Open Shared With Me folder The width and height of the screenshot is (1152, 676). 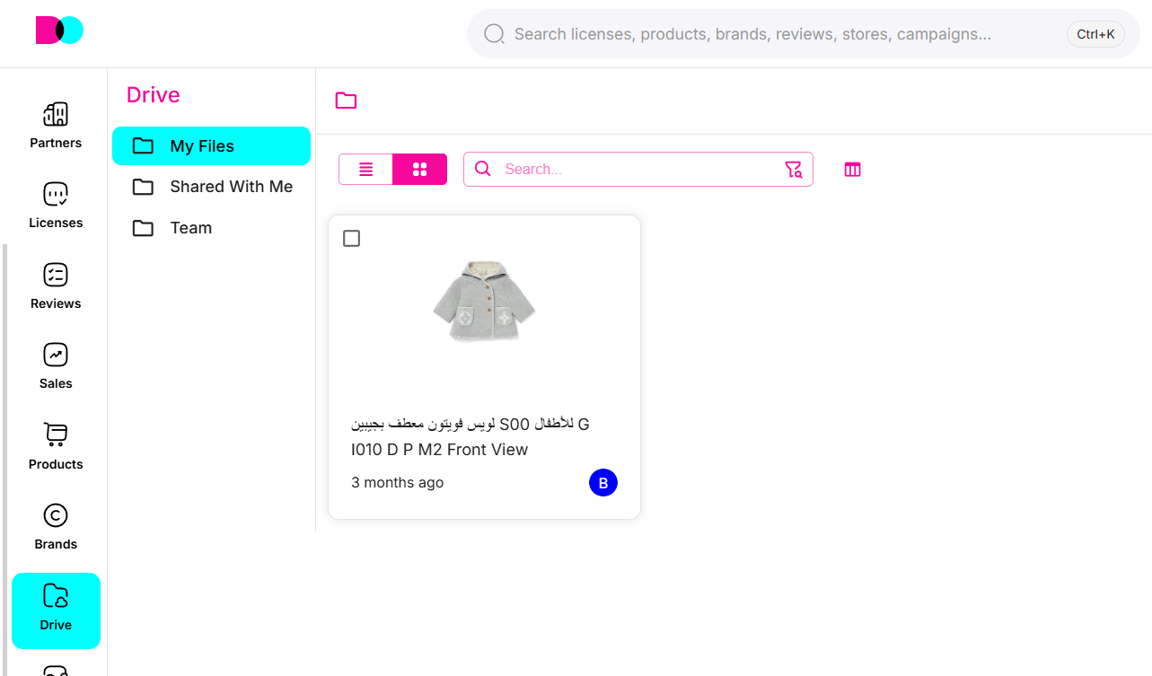click(x=211, y=187)
